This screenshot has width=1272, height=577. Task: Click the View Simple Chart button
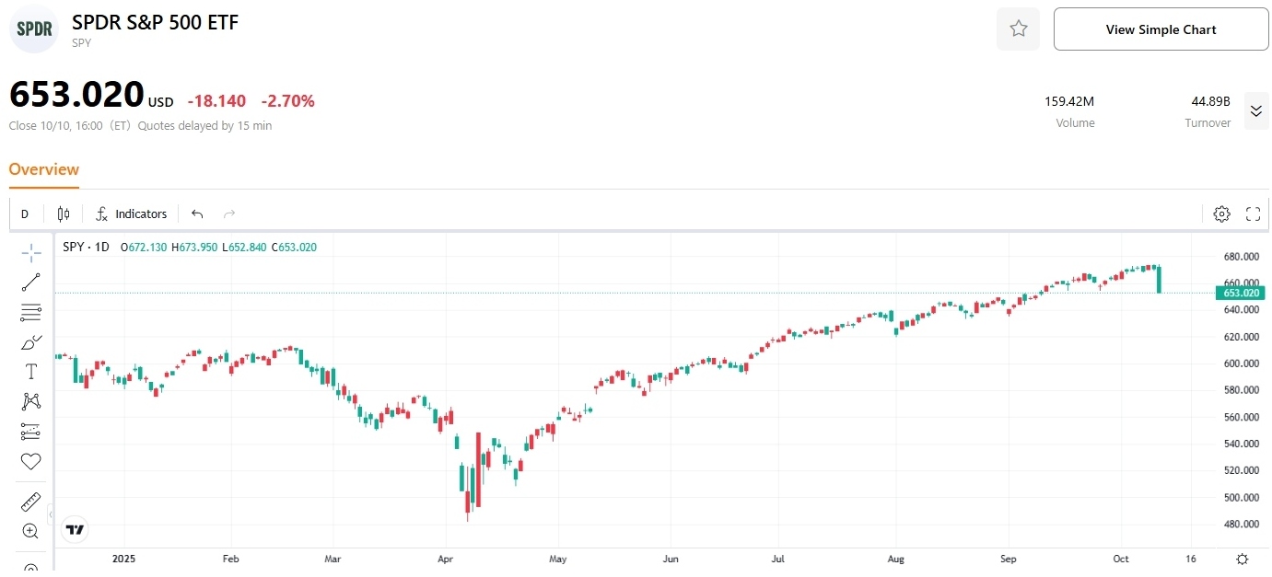coord(1161,29)
